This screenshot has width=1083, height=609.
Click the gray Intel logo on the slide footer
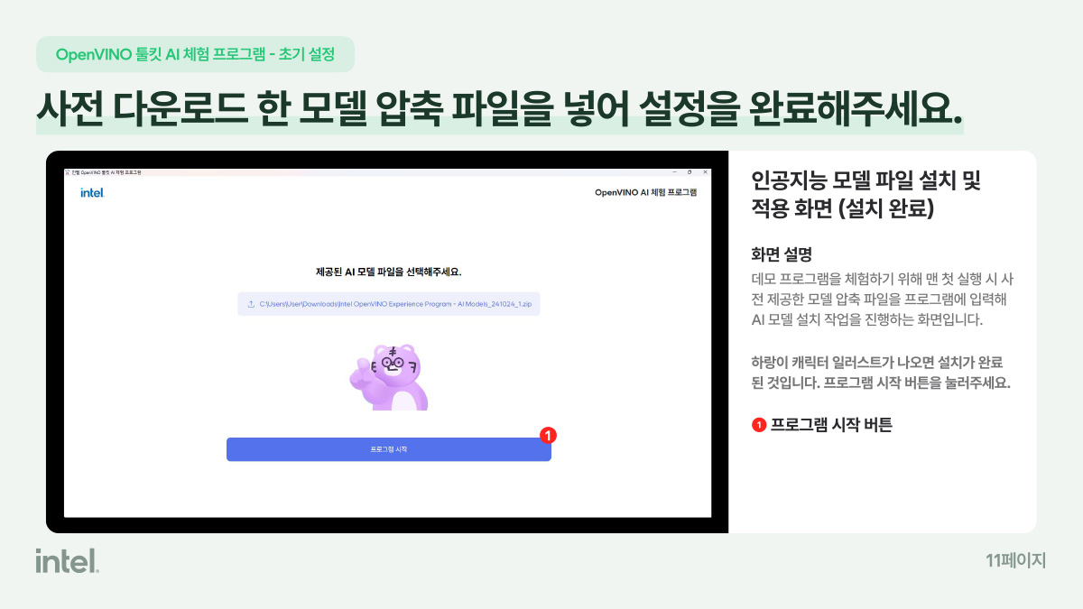pos(68,560)
